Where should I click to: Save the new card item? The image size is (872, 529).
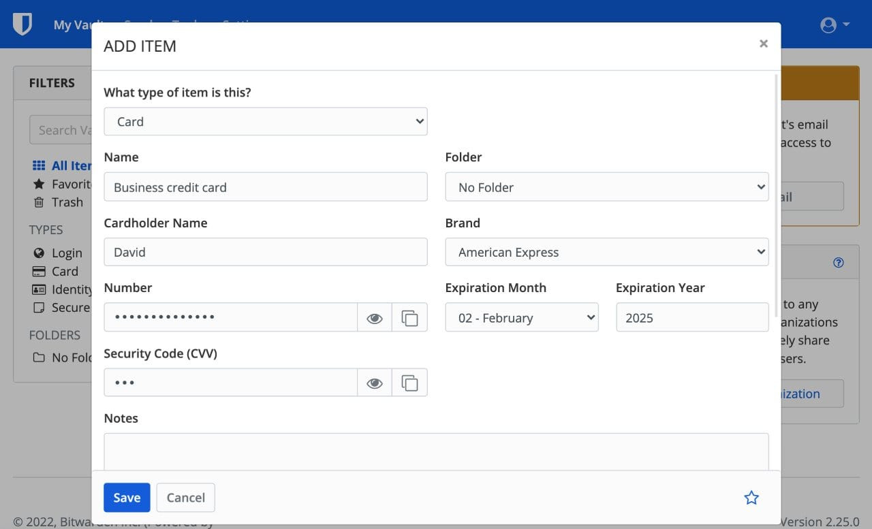click(x=127, y=498)
